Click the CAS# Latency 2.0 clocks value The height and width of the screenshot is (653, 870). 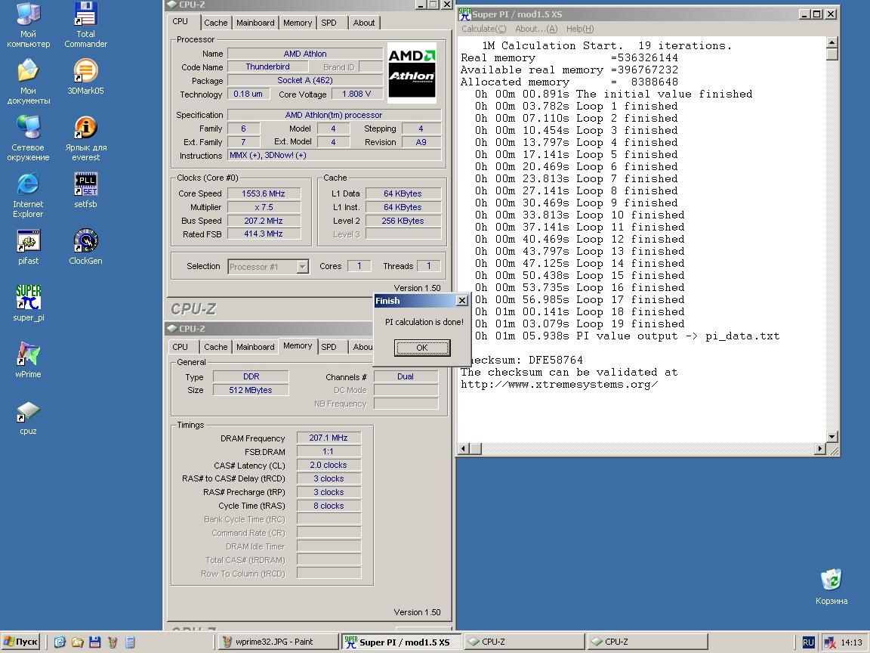click(x=329, y=465)
